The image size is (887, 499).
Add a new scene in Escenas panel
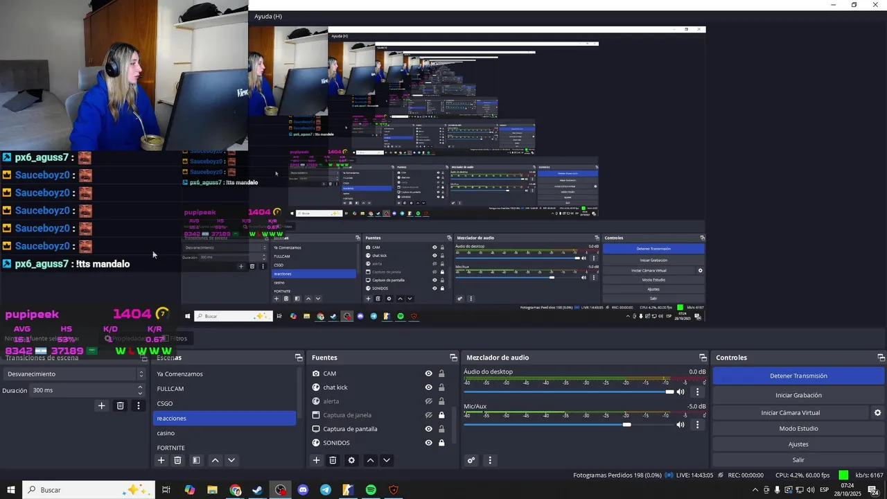point(161,460)
